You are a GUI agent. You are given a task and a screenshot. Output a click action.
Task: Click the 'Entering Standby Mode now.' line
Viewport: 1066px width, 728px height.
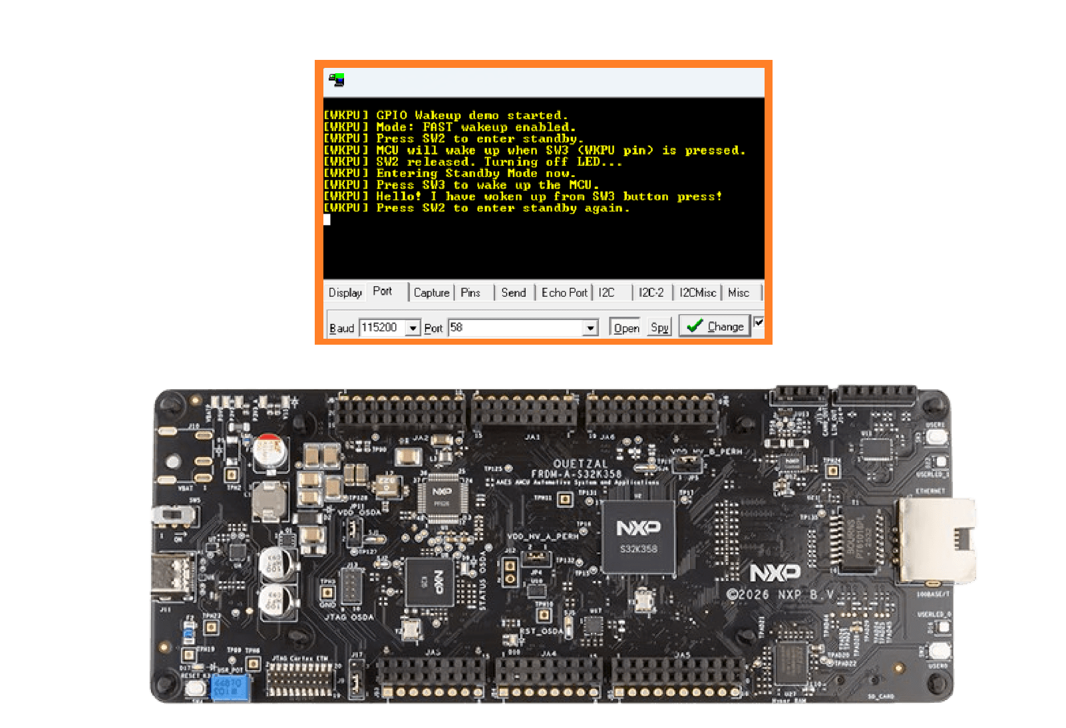point(450,174)
